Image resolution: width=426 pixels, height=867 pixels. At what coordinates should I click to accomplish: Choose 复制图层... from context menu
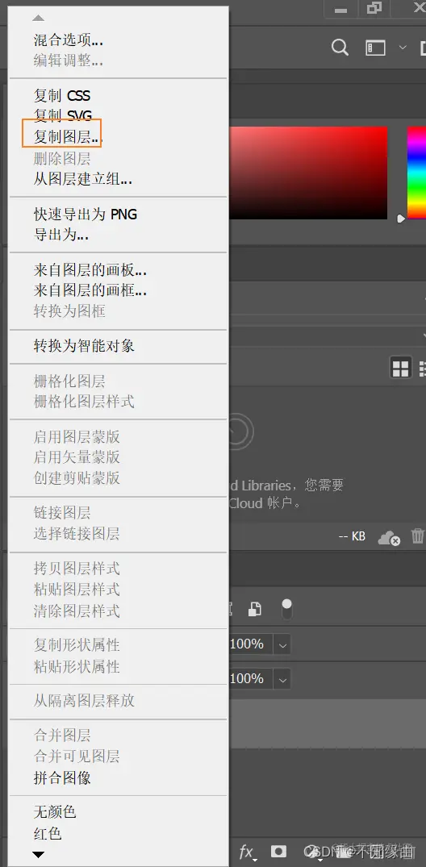point(68,136)
